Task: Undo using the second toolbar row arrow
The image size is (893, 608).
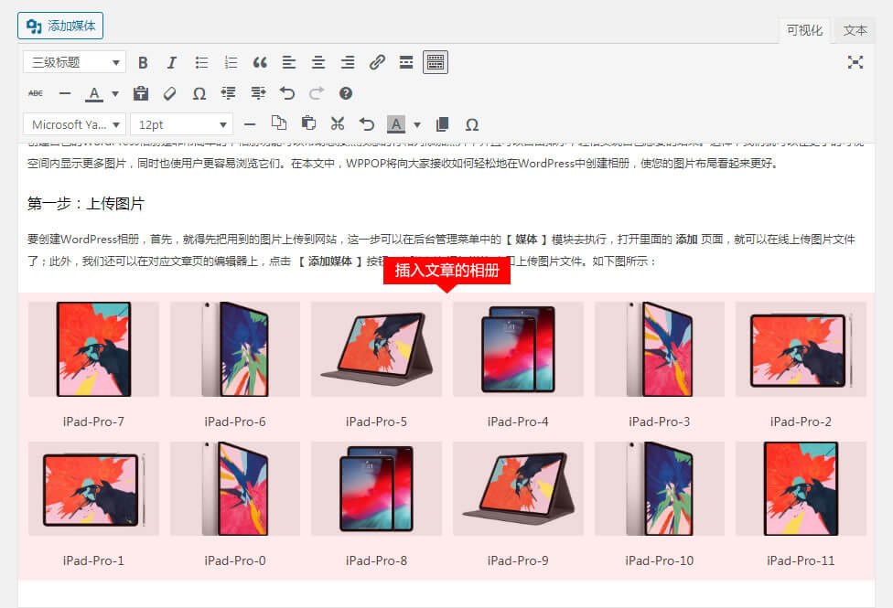Action: [x=287, y=93]
